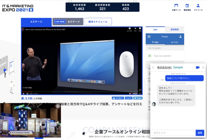
Task: Click the Tweet button
Action: [138, 98]
